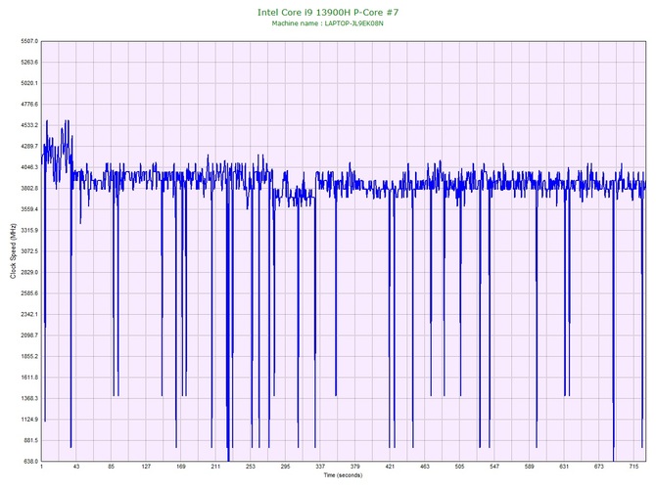Select the 1124.9 y-axis value
The image size is (656, 492).
click(29, 420)
